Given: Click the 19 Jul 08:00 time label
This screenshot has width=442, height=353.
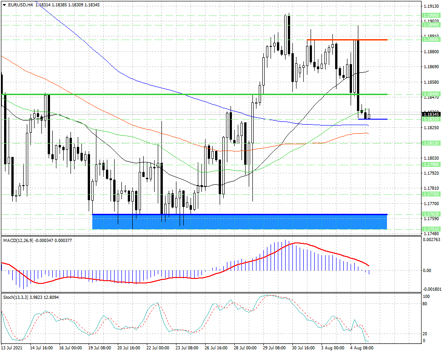Looking at the screenshot, I should [100, 348].
